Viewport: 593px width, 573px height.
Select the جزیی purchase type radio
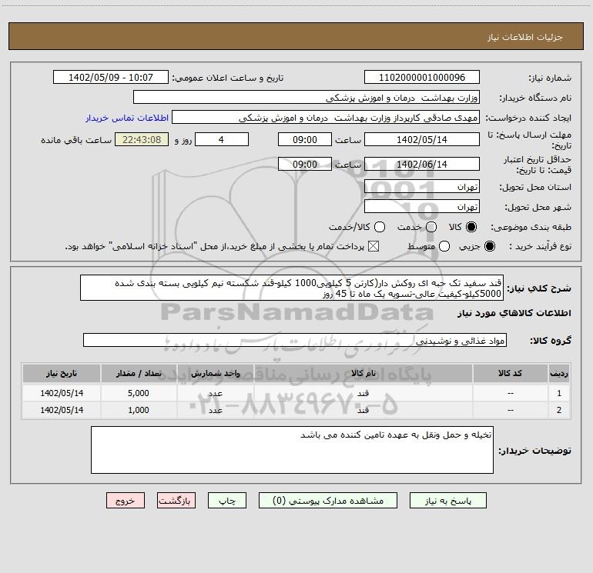point(489,247)
